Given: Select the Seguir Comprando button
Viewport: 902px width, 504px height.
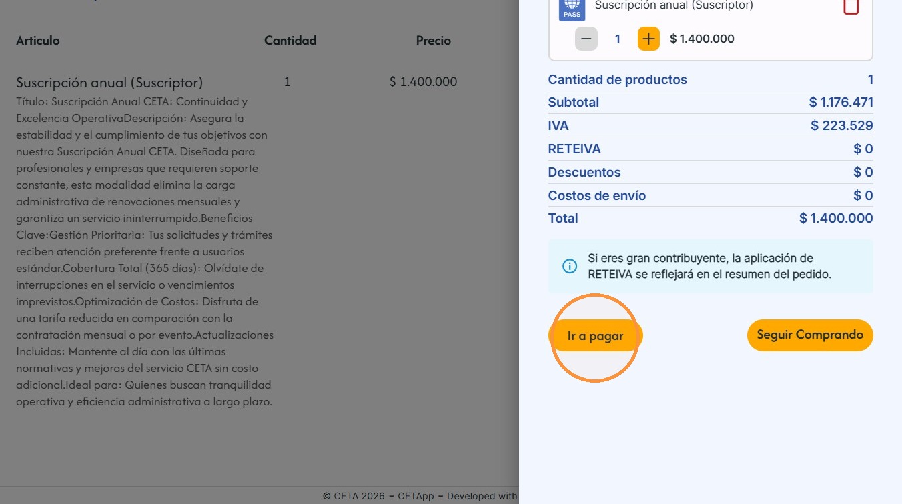Looking at the screenshot, I should tap(810, 335).
